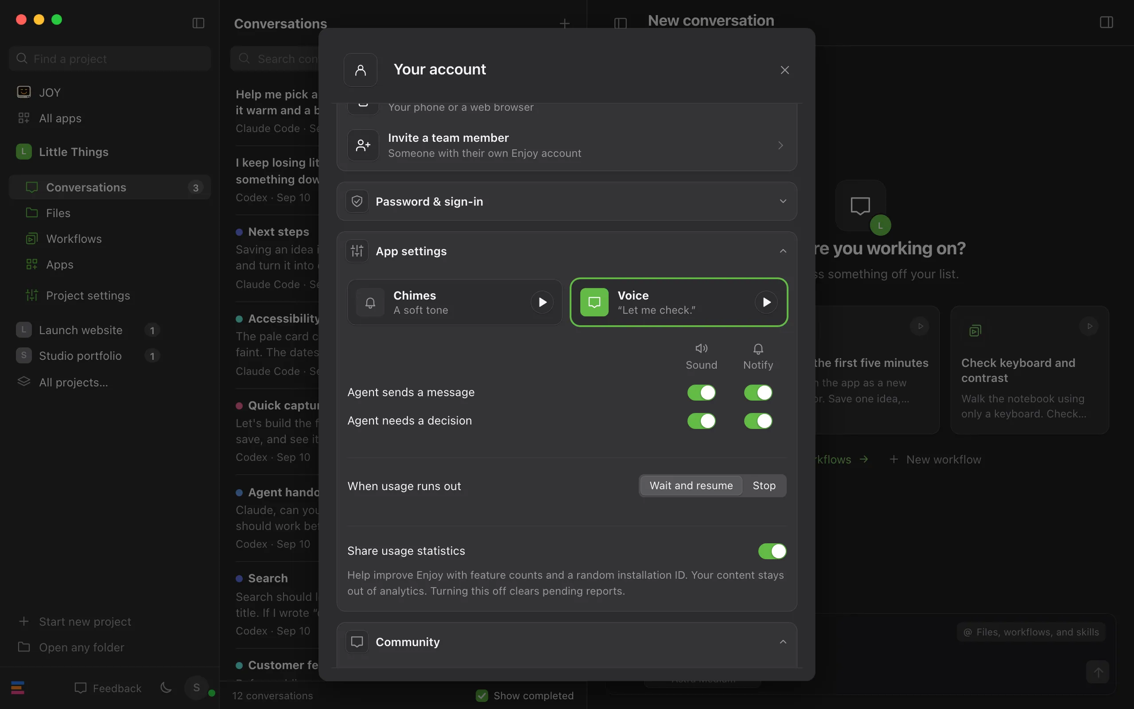The width and height of the screenshot is (1134, 709).
Task: Click the account profile icon in dialog header
Action: pyautogui.click(x=360, y=70)
